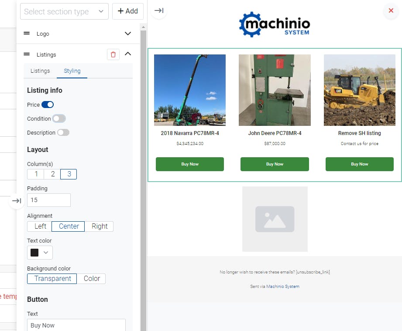Enable the Condition toggle
The image size is (402, 331).
point(60,118)
